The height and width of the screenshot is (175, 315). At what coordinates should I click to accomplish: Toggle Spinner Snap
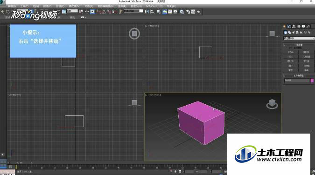click(114, 12)
